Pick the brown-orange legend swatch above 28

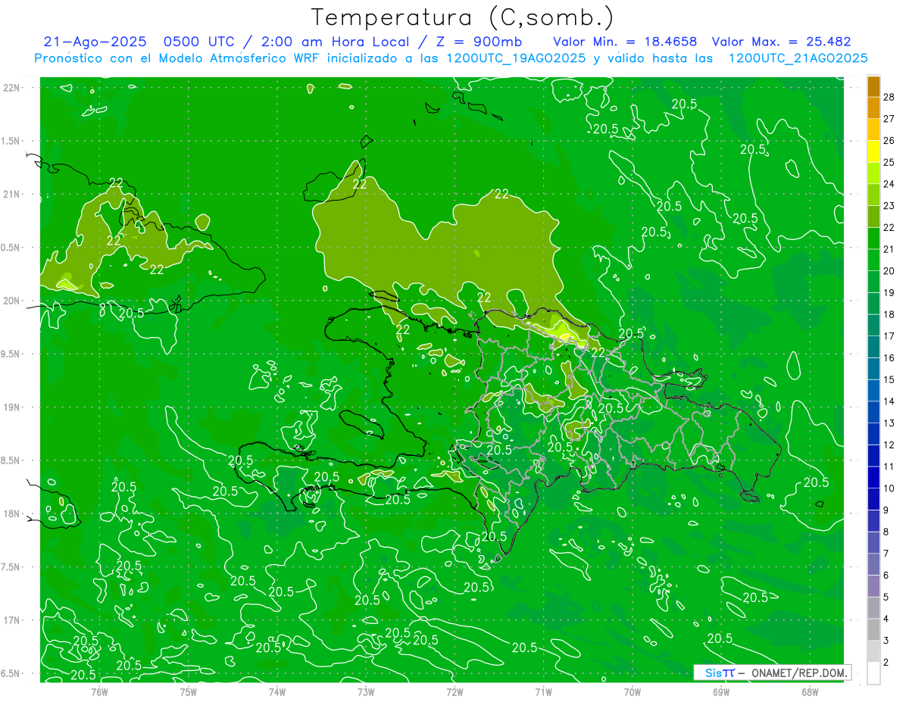pos(873,86)
